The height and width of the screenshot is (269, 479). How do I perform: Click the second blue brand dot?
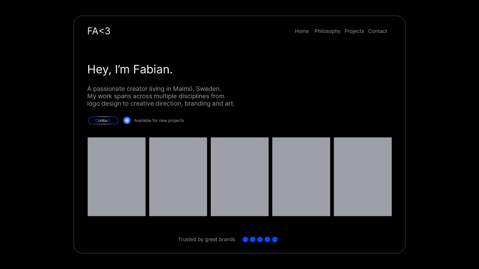pyautogui.click(x=253, y=240)
